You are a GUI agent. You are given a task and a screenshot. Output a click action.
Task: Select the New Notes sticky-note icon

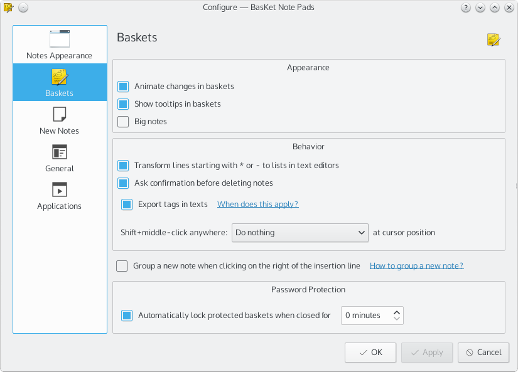pyautogui.click(x=60, y=114)
